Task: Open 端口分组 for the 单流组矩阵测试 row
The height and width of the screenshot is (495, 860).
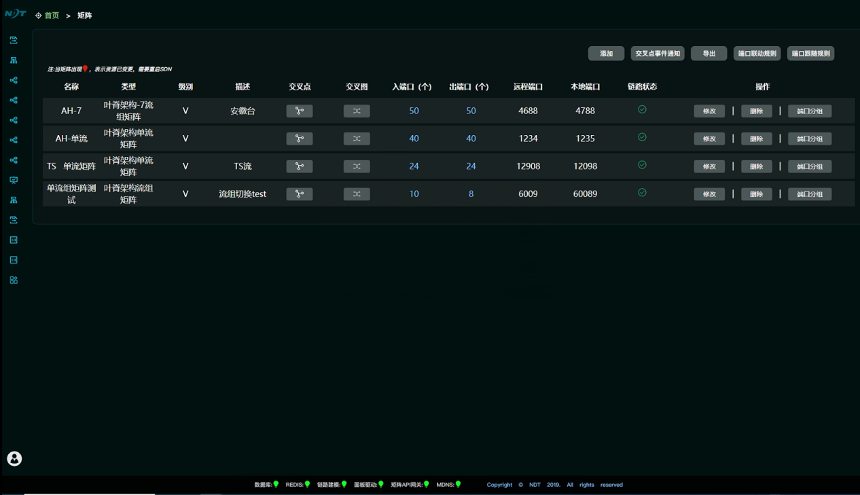Action: tap(810, 194)
